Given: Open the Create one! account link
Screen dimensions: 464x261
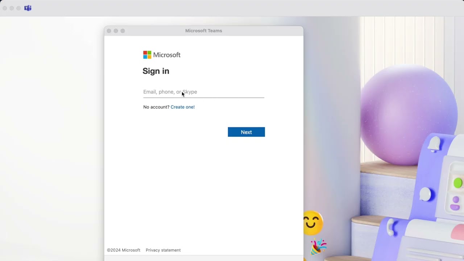Looking at the screenshot, I should click(183, 107).
